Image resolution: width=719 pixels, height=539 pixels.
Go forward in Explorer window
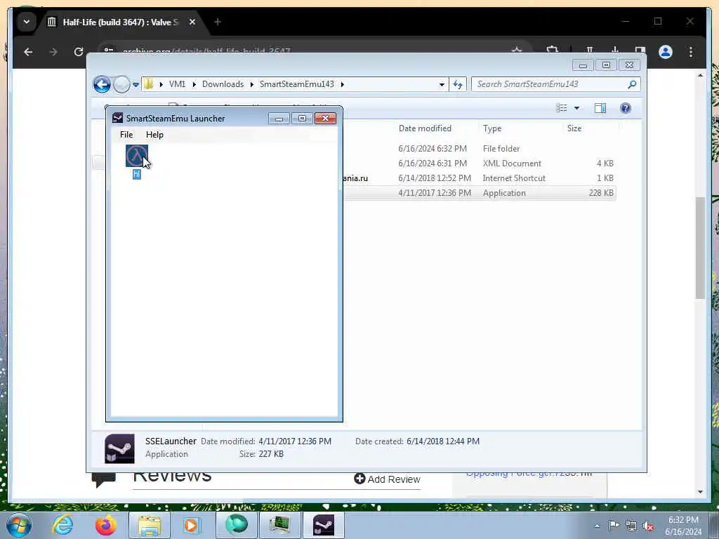point(121,84)
